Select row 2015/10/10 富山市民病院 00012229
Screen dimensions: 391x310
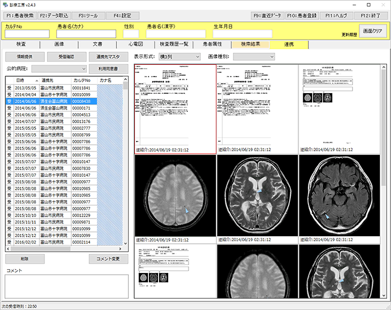(x=64, y=215)
